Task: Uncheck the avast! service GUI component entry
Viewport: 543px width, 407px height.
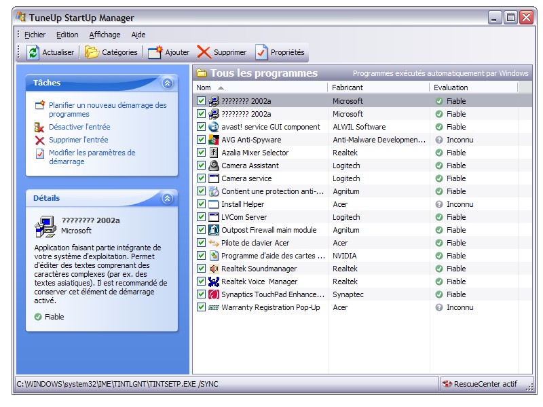Action: click(x=201, y=127)
